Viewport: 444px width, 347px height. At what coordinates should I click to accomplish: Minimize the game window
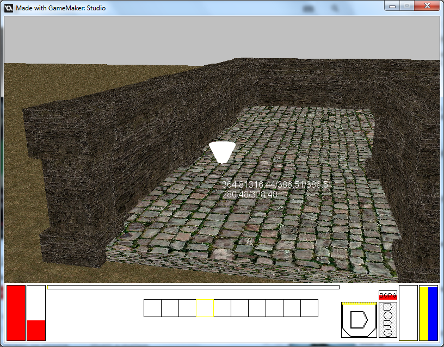point(392,5)
